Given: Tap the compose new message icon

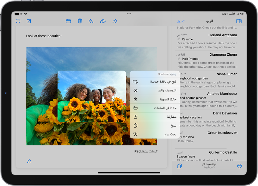Looking at the screenshot, I should pos(29,21).
